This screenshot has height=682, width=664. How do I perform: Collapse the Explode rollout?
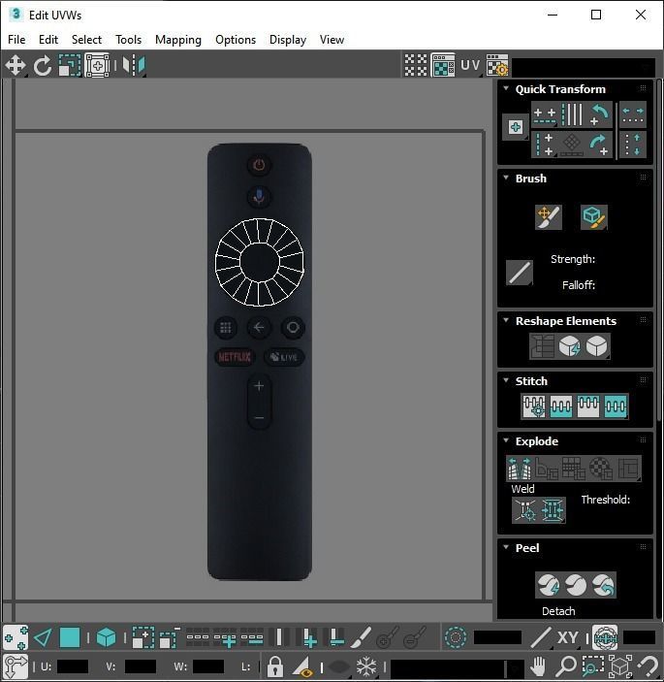[506, 440]
